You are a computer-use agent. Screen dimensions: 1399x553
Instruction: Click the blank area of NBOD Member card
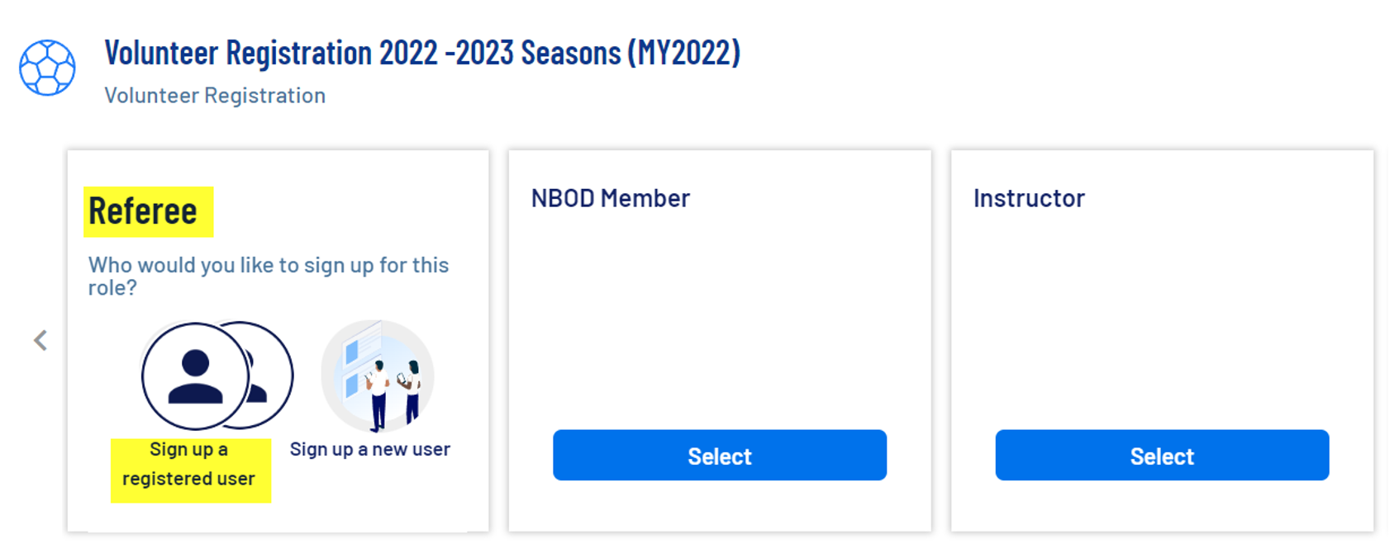coord(719,314)
